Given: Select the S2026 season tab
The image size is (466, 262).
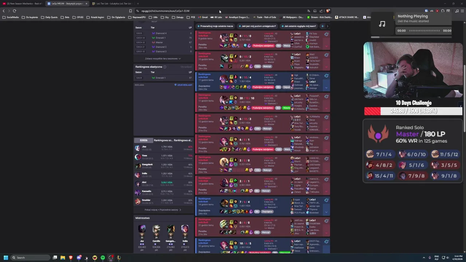Looking at the screenshot, I should tap(143, 140).
